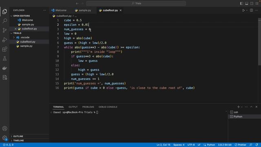Switch to the Debug Console tab
The height and width of the screenshot is (147, 261).
[x=108, y=107]
